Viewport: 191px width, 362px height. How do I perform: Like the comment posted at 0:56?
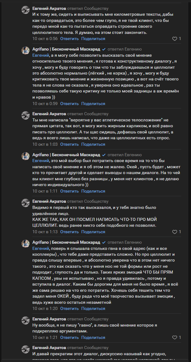click(x=174, y=39)
